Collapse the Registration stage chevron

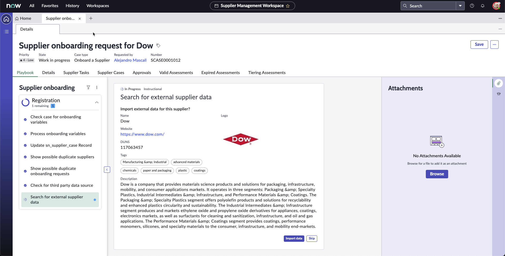coord(97,102)
